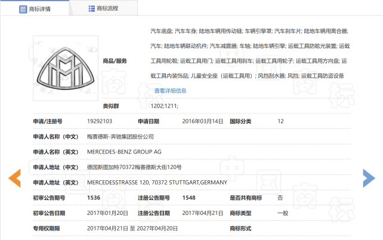Click goods line starting with 汽车; 陆地车辆联动机件
This screenshot has width=383, height=240.
point(250,46)
